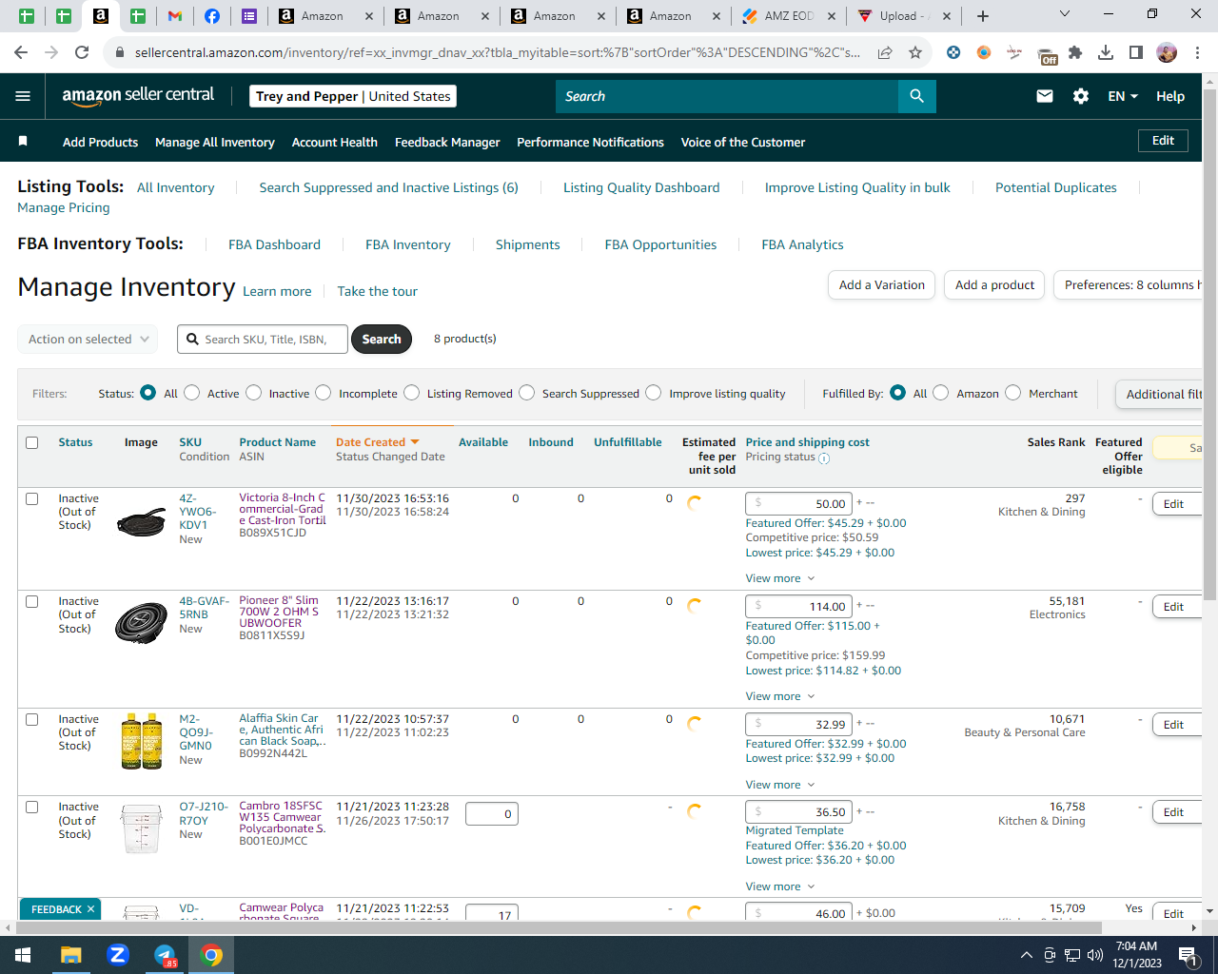
Task: Open the Trey and Pepper account switcher
Action: [x=354, y=96]
